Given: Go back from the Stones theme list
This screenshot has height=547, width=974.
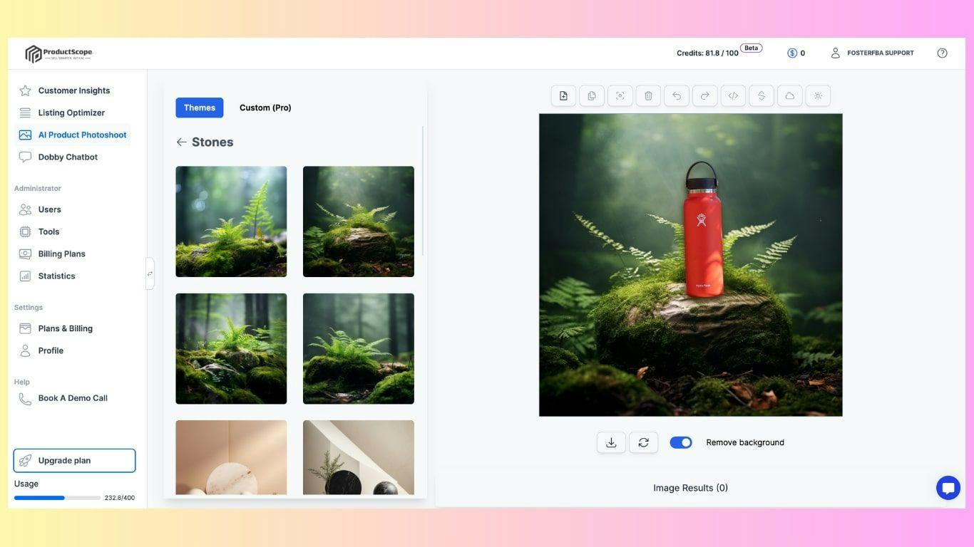Looking at the screenshot, I should coord(182,142).
